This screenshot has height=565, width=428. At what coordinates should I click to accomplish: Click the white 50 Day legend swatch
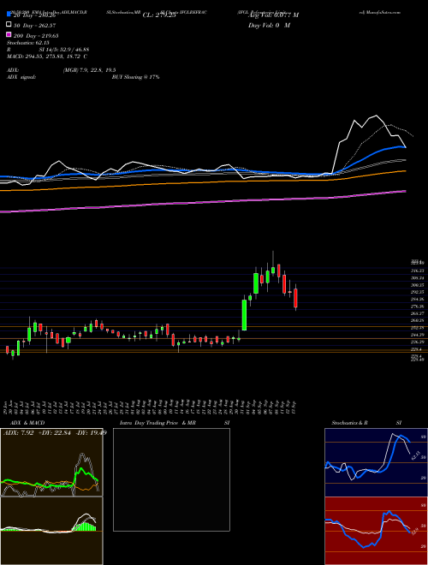(x=9, y=25)
